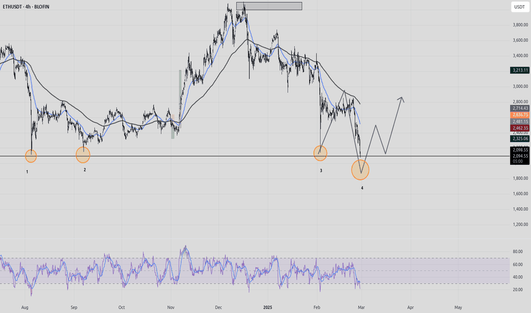
Task: Click the Feb label on time axis
Action: pyautogui.click(x=317, y=307)
